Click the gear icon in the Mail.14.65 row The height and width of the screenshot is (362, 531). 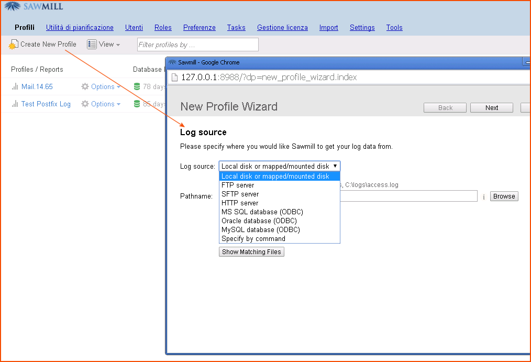(85, 86)
